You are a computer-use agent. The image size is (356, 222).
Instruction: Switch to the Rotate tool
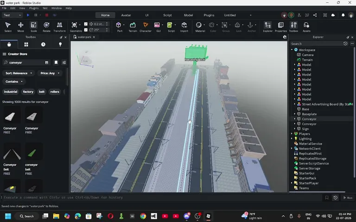tap(46, 27)
